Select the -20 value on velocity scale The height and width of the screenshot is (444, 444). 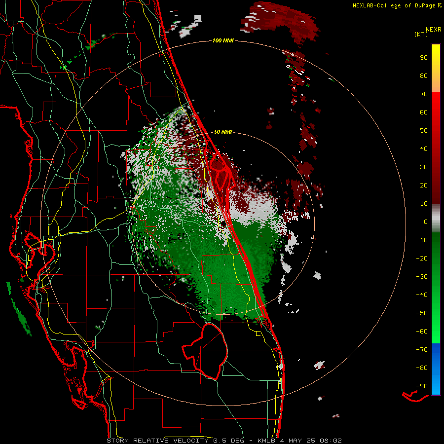(x=422, y=259)
